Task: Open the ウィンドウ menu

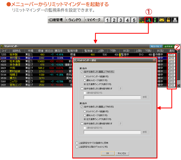Action: pyautogui.click(x=75, y=20)
